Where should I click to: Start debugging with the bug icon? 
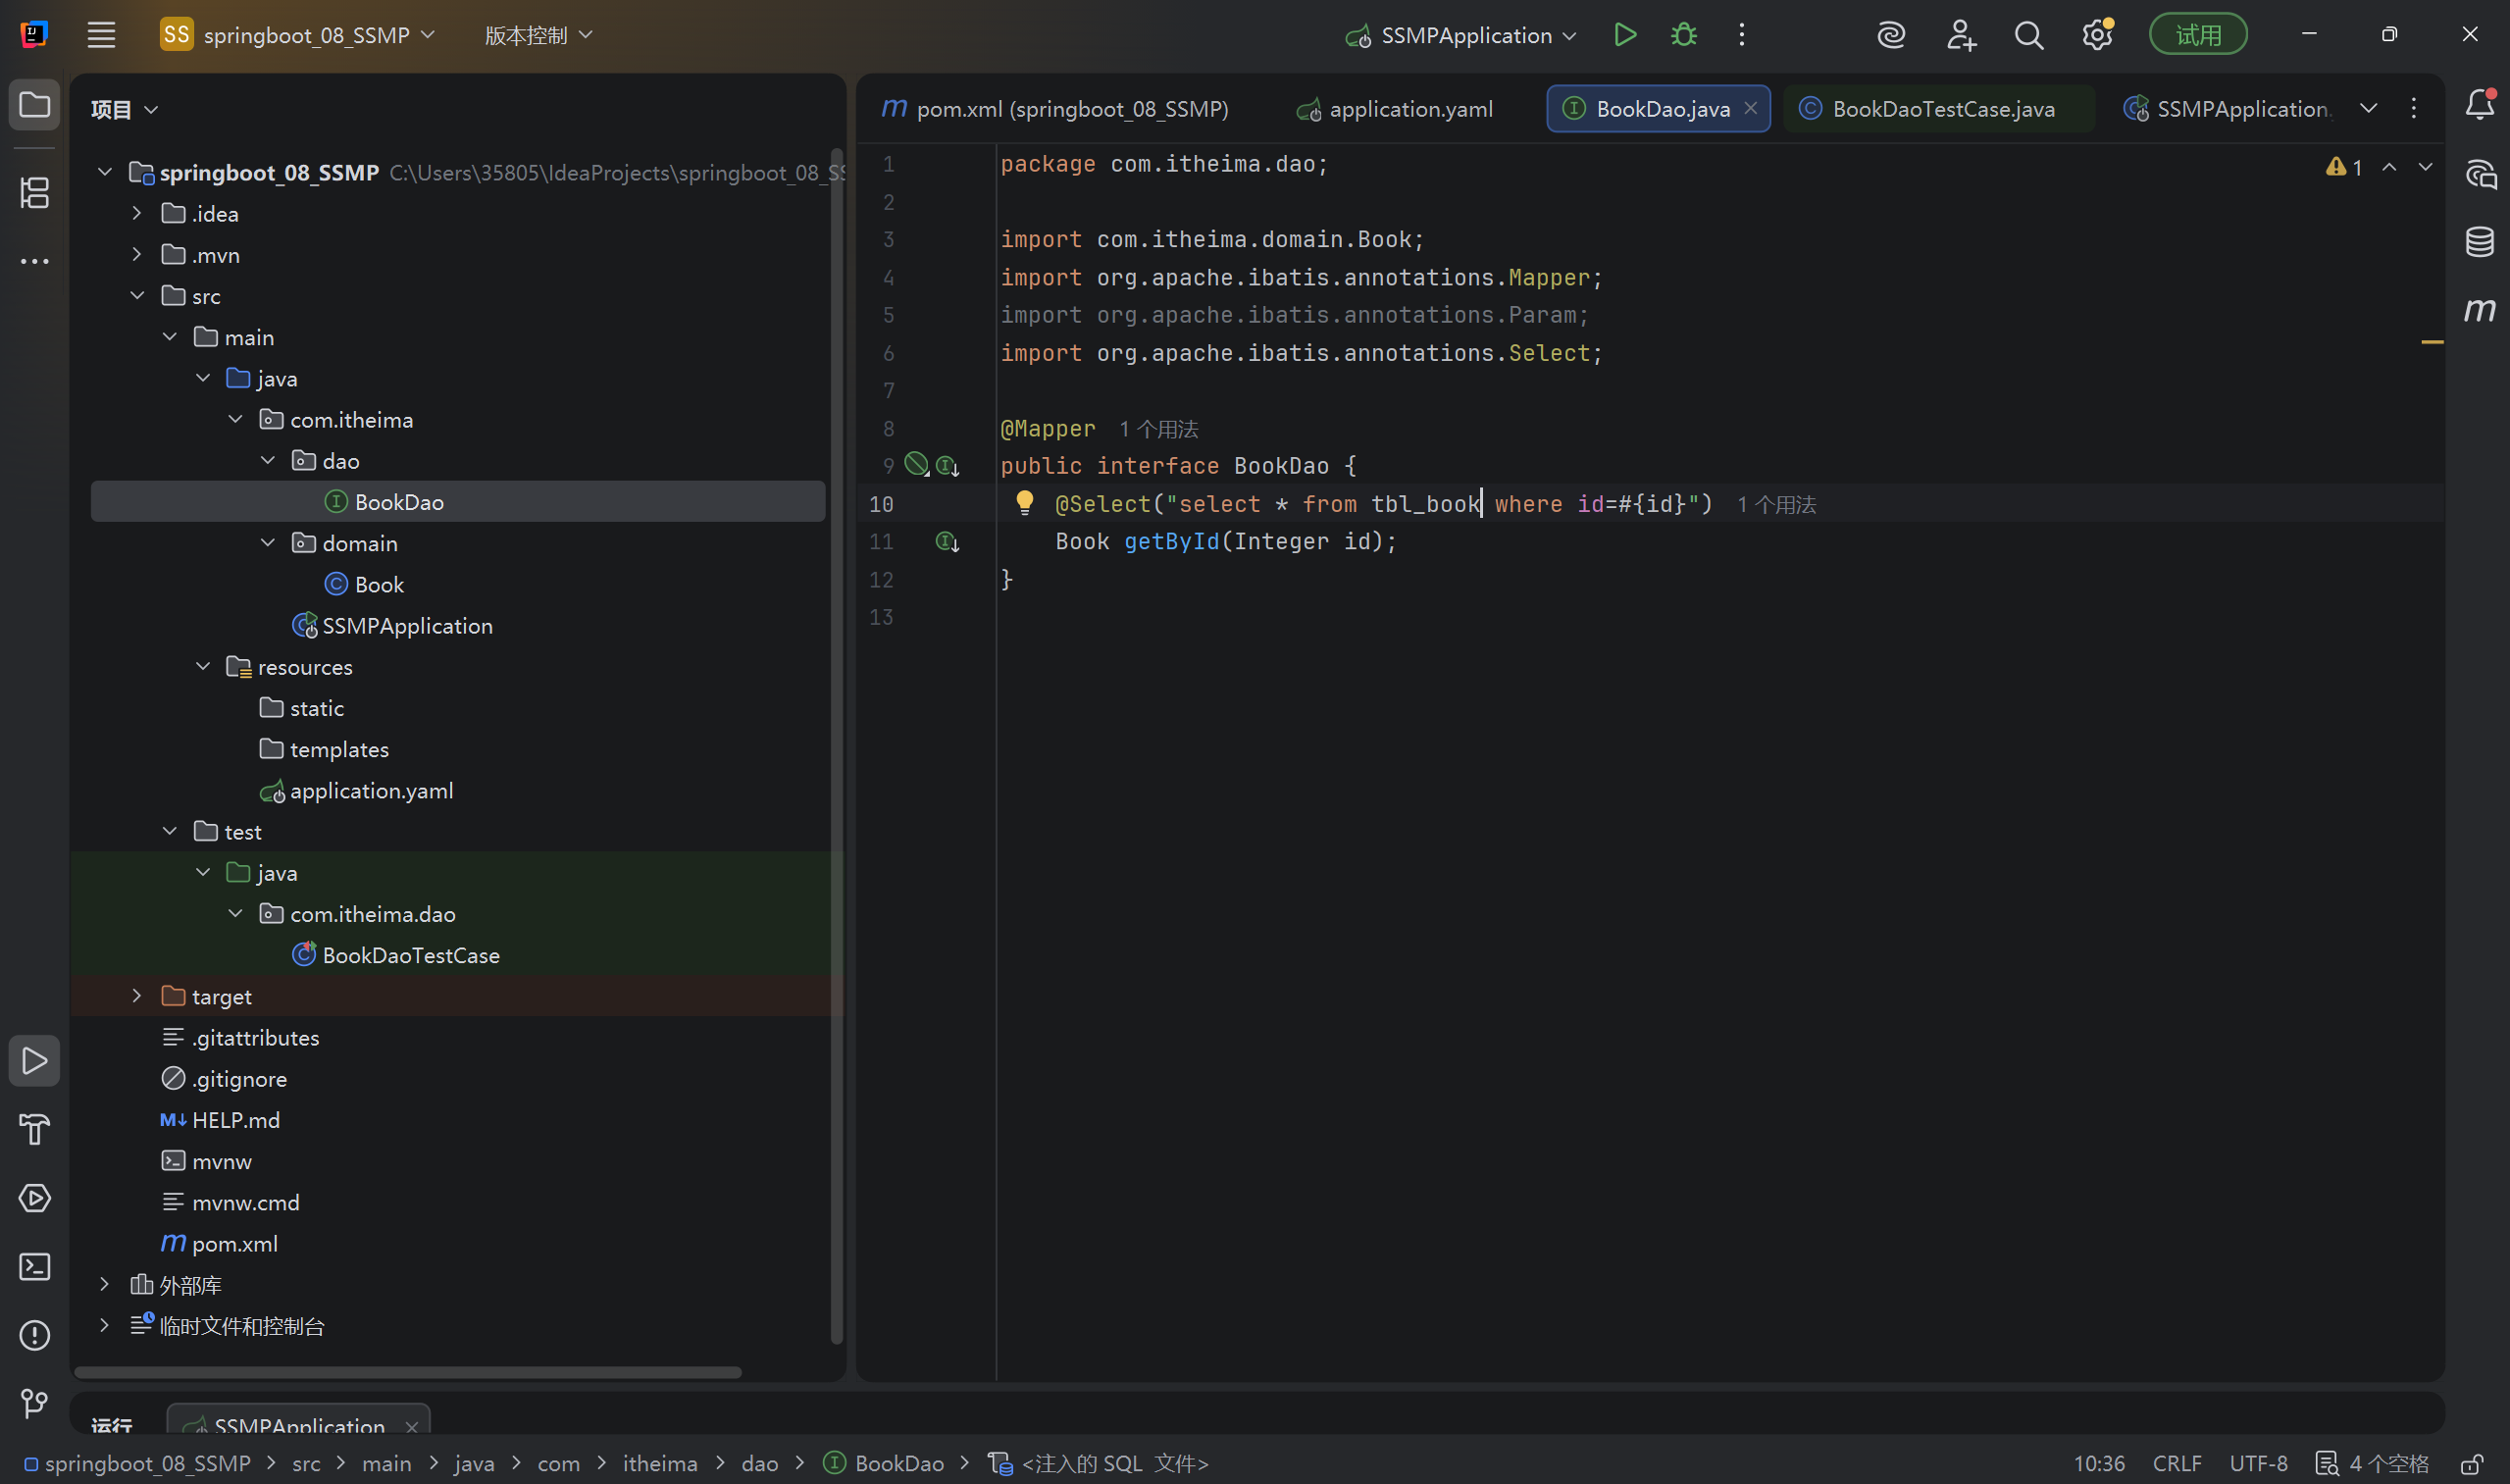click(1684, 35)
